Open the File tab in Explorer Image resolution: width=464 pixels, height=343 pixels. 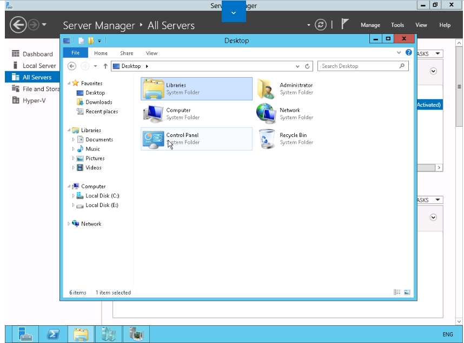click(x=76, y=53)
